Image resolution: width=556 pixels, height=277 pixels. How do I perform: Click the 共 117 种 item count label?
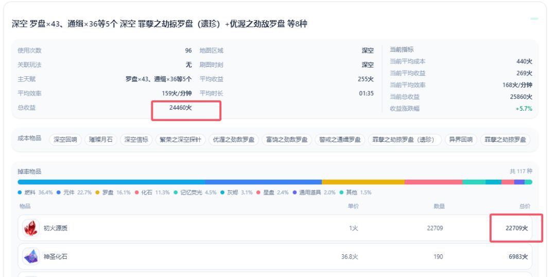click(x=521, y=171)
